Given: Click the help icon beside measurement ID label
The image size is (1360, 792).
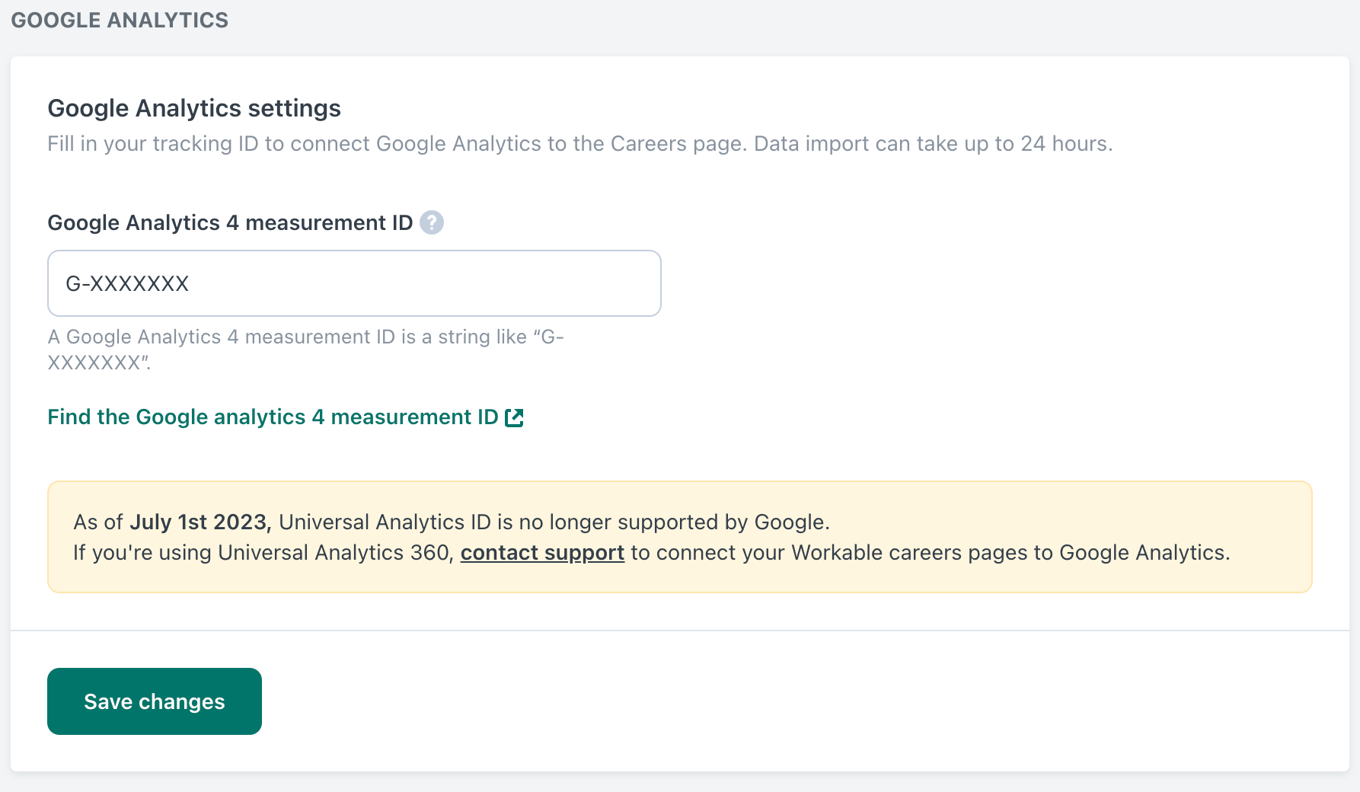Looking at the screenshot, I should tap(432, 222).
